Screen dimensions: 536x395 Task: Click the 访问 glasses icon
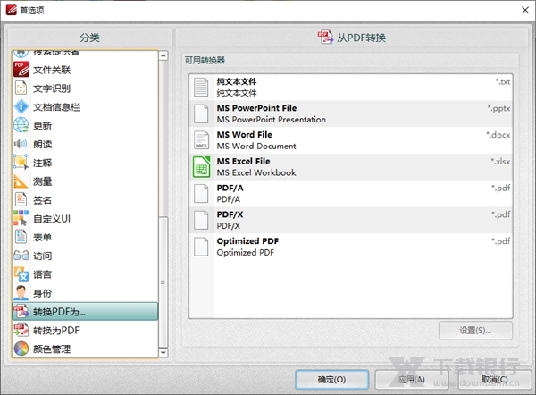[21, 256]
